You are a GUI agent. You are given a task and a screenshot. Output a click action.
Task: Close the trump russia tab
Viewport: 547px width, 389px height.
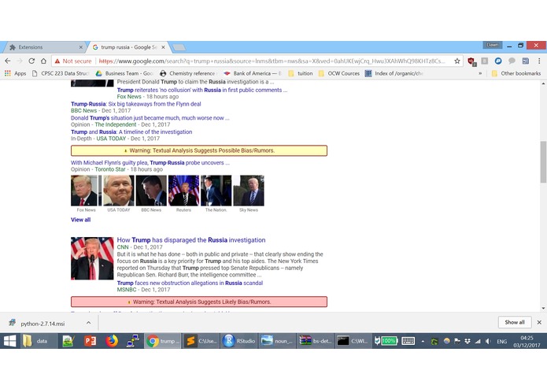pos(163,47)
